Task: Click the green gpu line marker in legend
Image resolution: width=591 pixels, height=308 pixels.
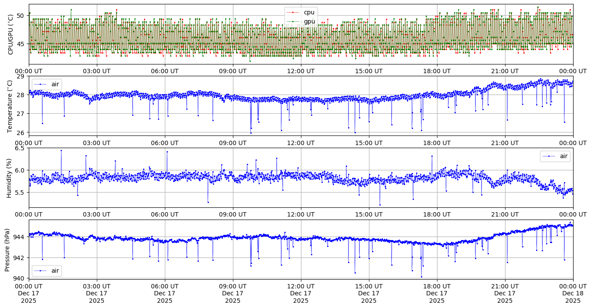Action: pos(293,21)
